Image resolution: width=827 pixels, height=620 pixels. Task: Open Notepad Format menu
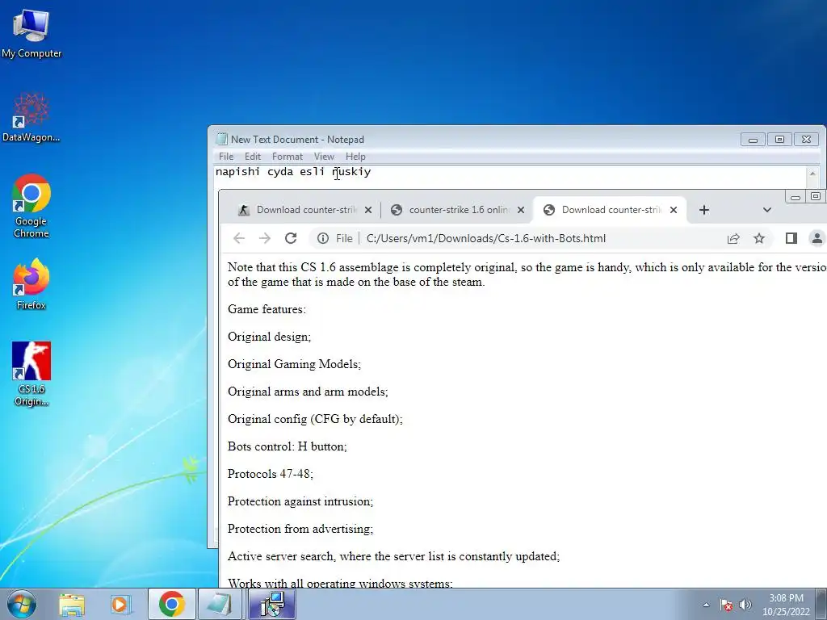point(288,157)
